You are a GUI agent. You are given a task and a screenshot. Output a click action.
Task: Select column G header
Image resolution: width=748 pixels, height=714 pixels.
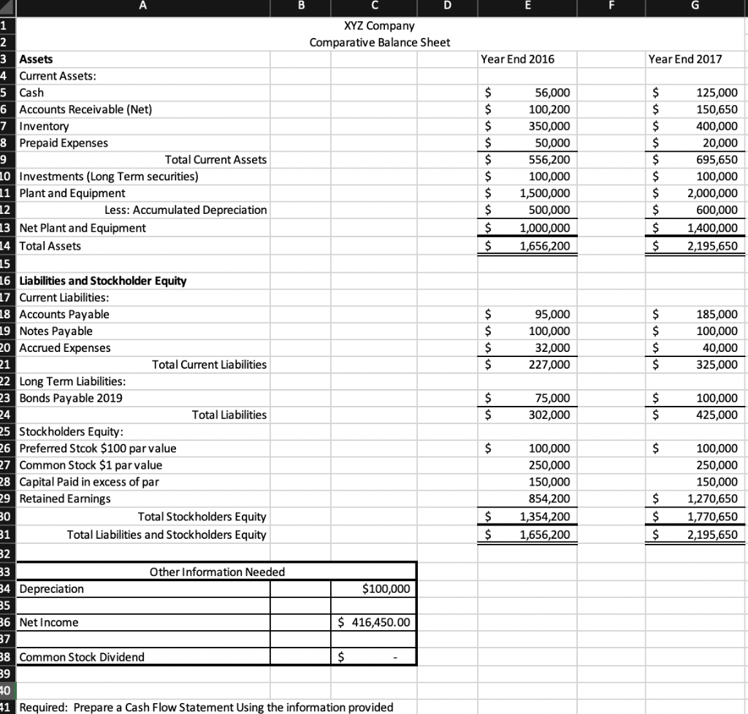[x=694, y=8]
